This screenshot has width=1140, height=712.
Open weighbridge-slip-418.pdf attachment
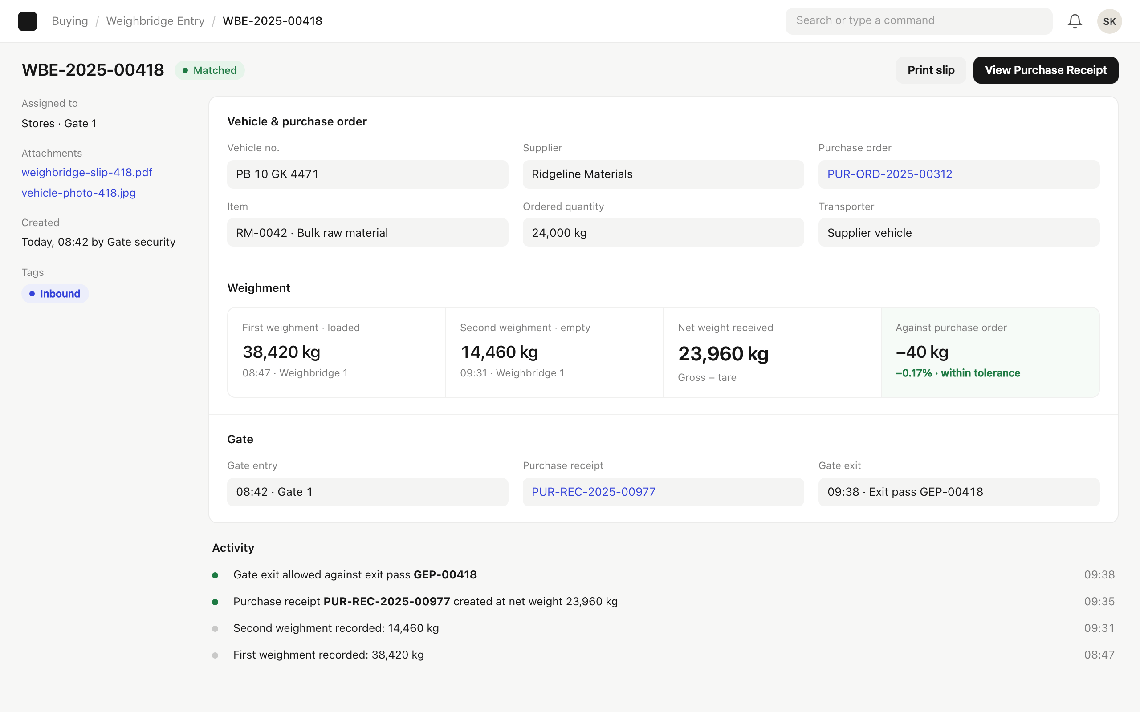click(x=87, y=172)
